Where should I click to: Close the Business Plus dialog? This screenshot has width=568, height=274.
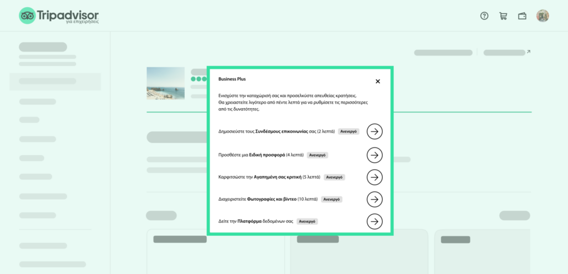(x=378, y=81)
